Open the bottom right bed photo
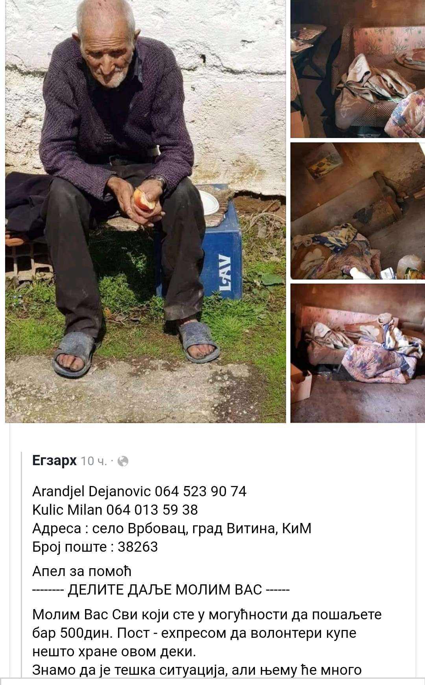The height and width of the screenshot is (685, 425). [x=358, y=353]
